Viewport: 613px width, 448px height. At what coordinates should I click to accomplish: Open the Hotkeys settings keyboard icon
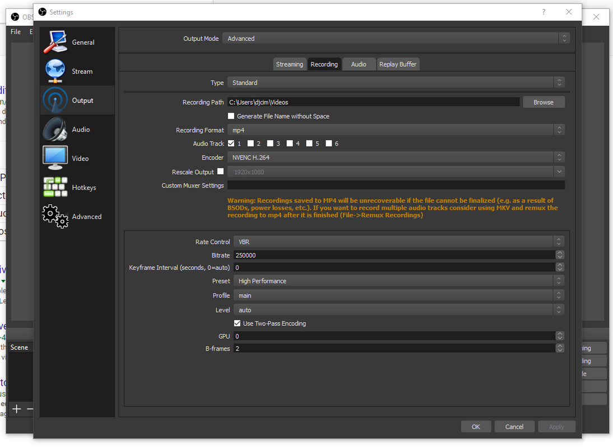[x=55, y=187]
